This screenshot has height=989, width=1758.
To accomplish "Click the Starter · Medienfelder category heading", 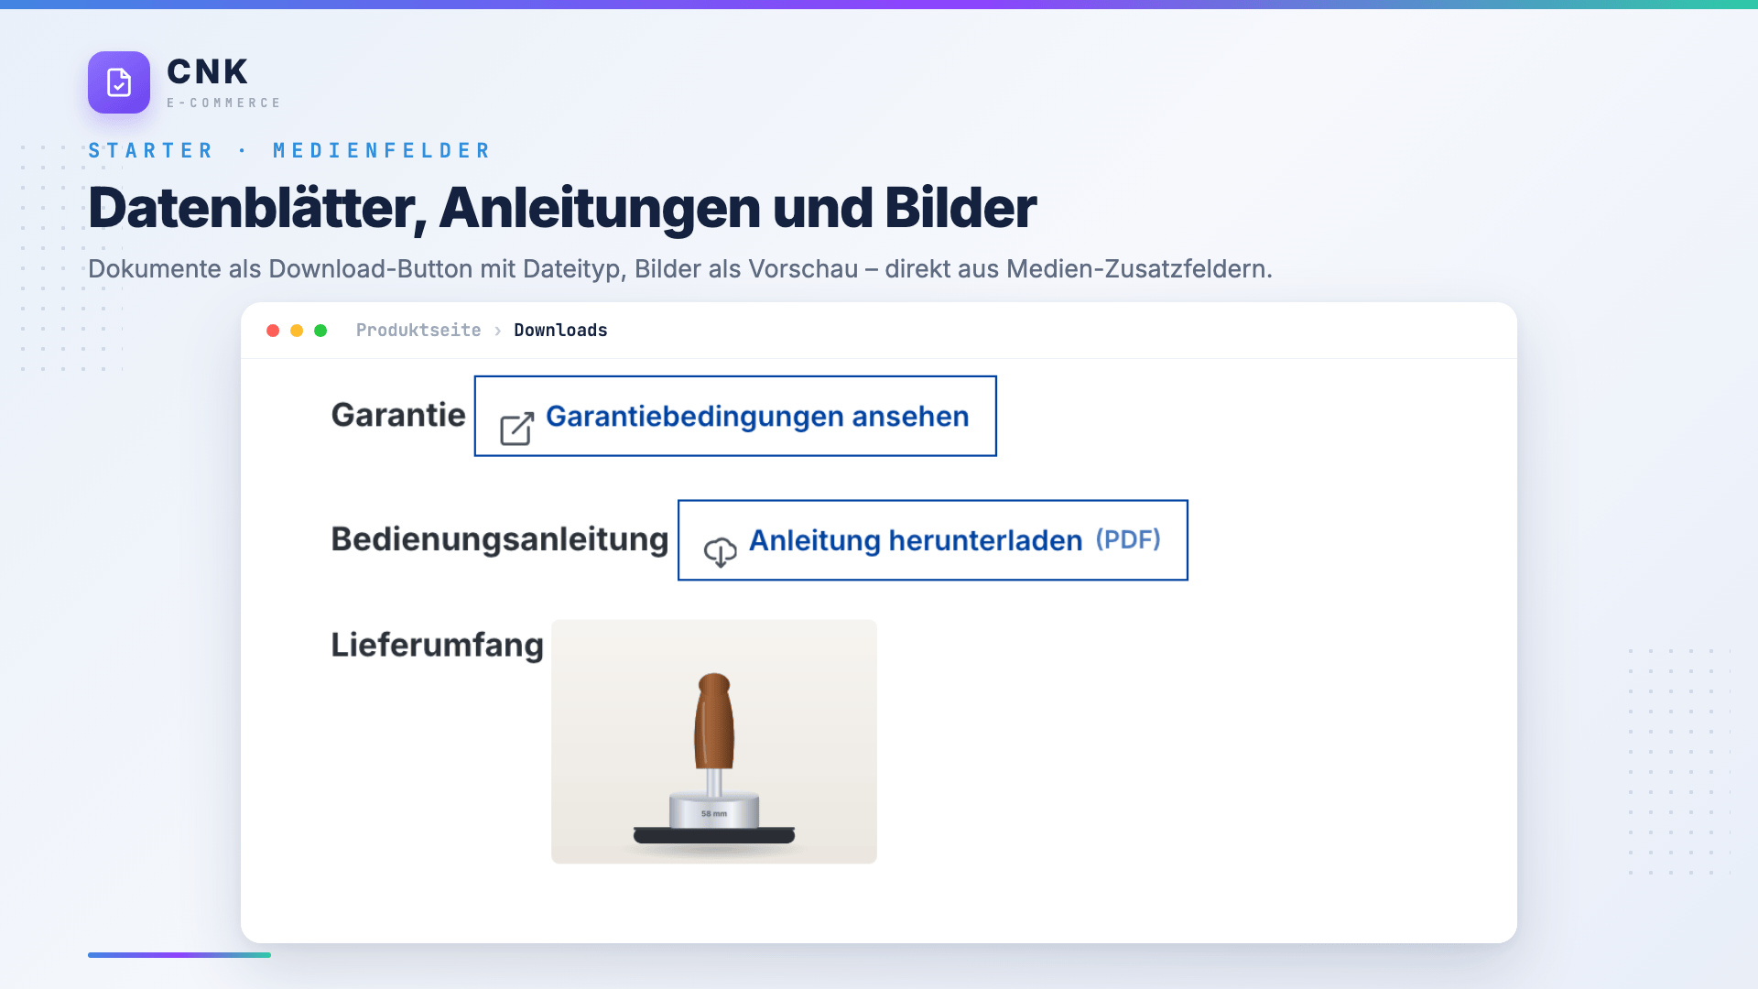I will tap(290, 150).
